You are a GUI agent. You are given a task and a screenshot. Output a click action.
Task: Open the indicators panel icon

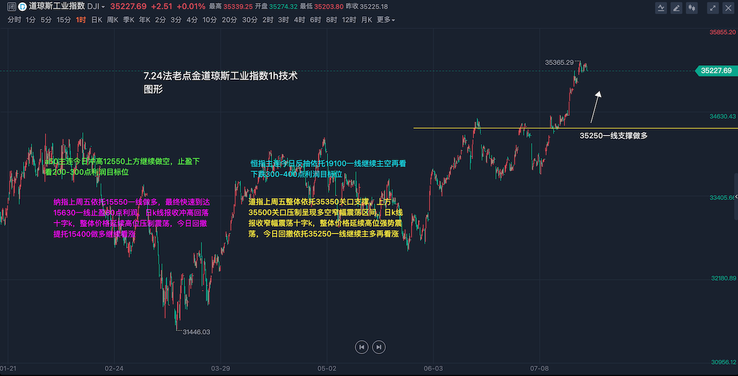pos(662,7)
